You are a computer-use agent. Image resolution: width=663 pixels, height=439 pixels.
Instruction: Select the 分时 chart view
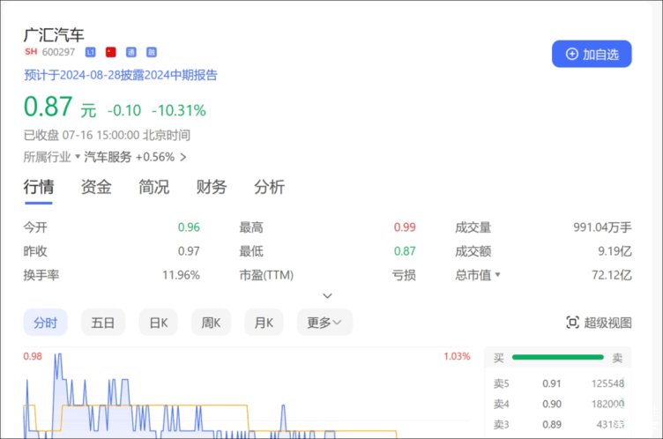pyautogui.click(x=45, y=323)
